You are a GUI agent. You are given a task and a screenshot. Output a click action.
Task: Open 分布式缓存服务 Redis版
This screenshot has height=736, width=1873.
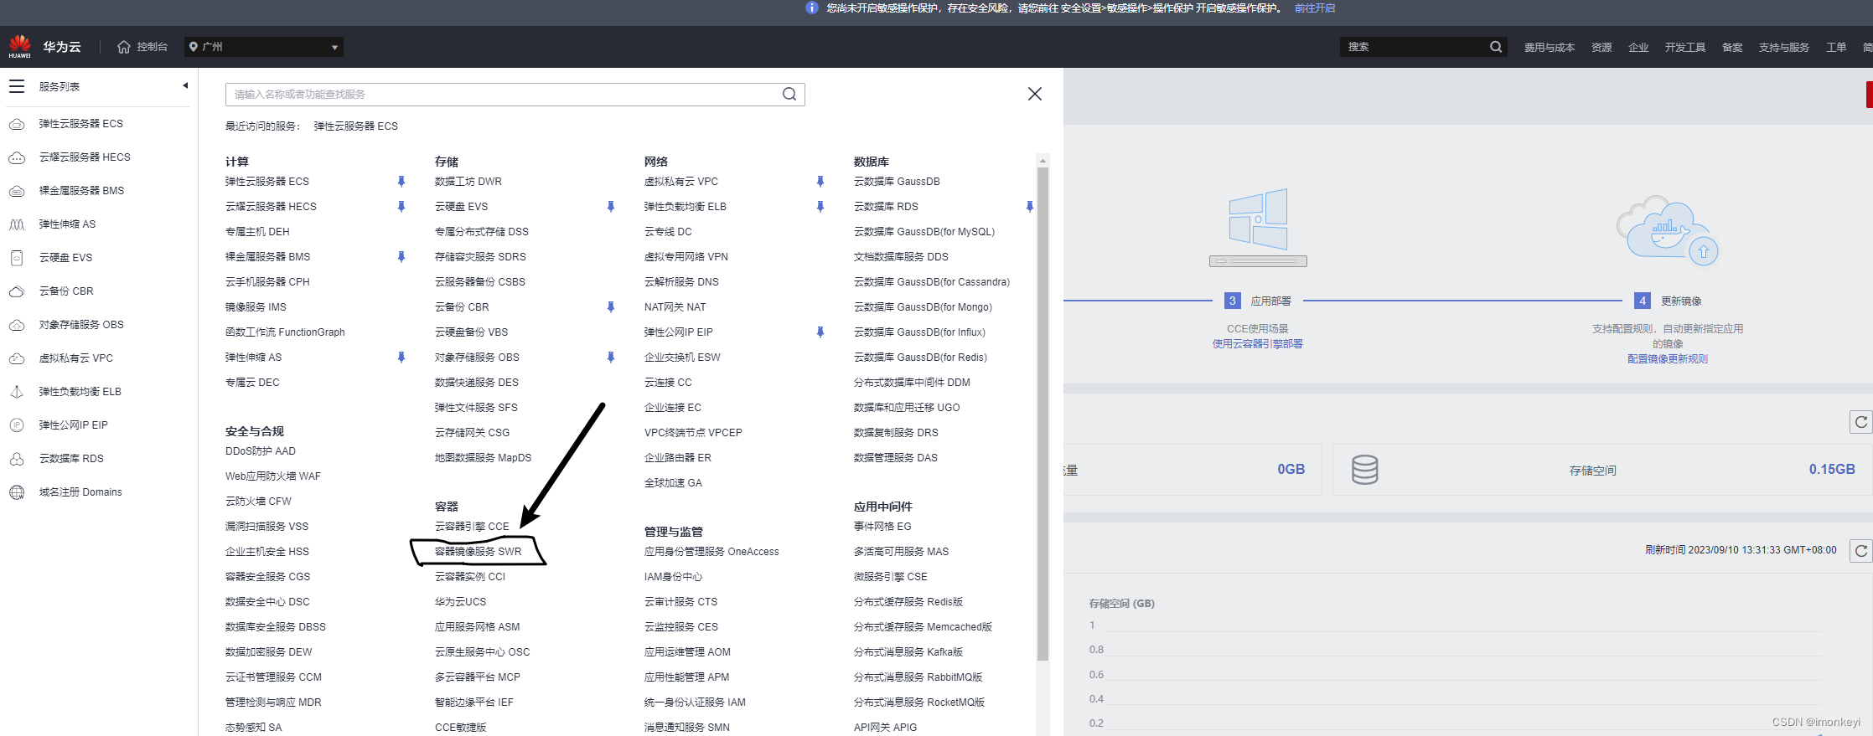point(908,602)
